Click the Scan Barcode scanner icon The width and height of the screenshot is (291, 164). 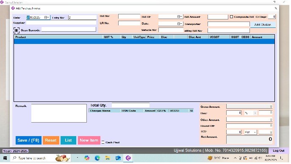pos(17,30)
